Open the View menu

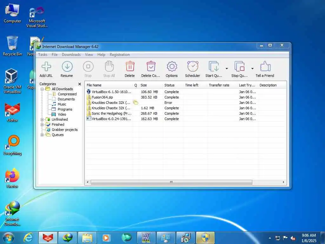[89, 55]
